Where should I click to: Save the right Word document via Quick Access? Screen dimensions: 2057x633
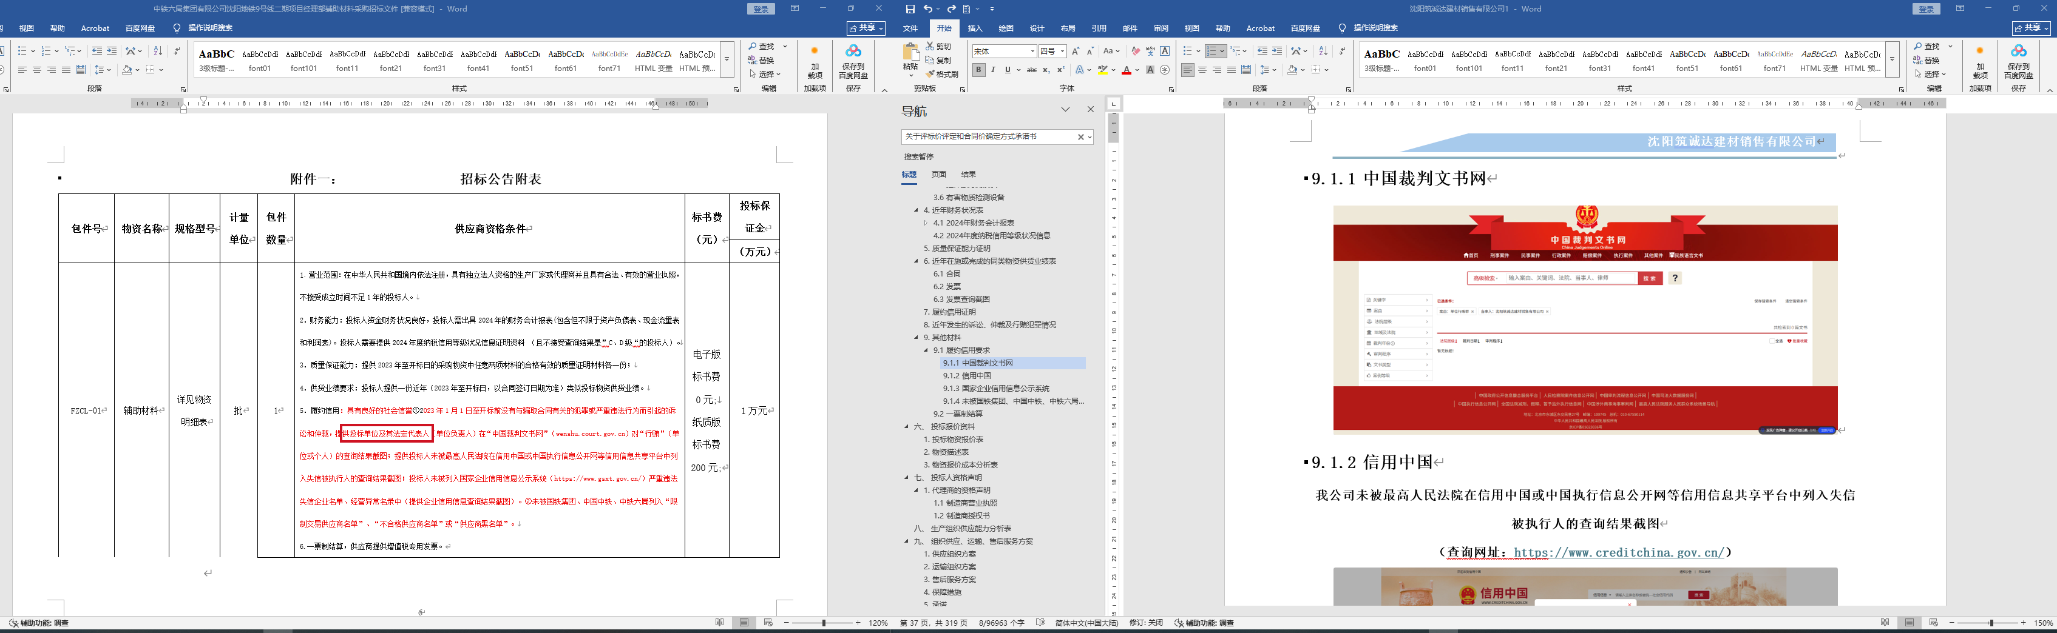[x=910, y=8]
